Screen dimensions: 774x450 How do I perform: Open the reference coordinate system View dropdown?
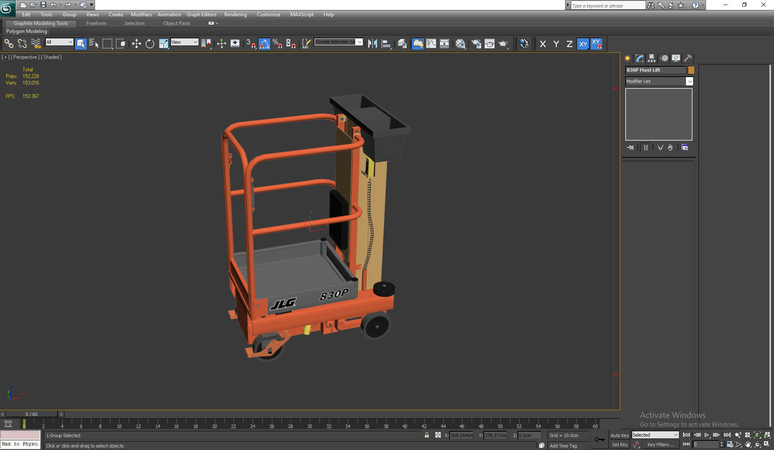click(184, 42)
